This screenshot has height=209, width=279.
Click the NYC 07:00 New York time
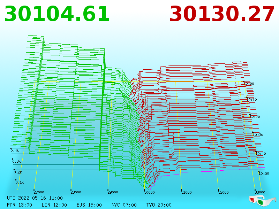(124, 205)
